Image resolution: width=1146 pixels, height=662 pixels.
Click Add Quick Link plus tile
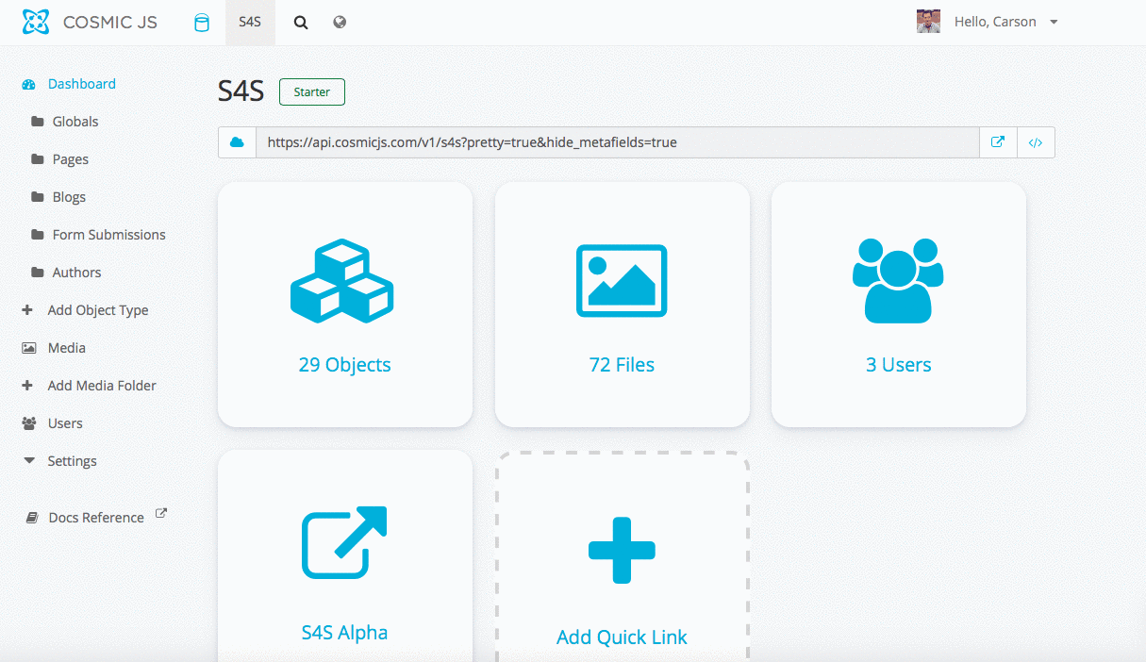(622, 549)
